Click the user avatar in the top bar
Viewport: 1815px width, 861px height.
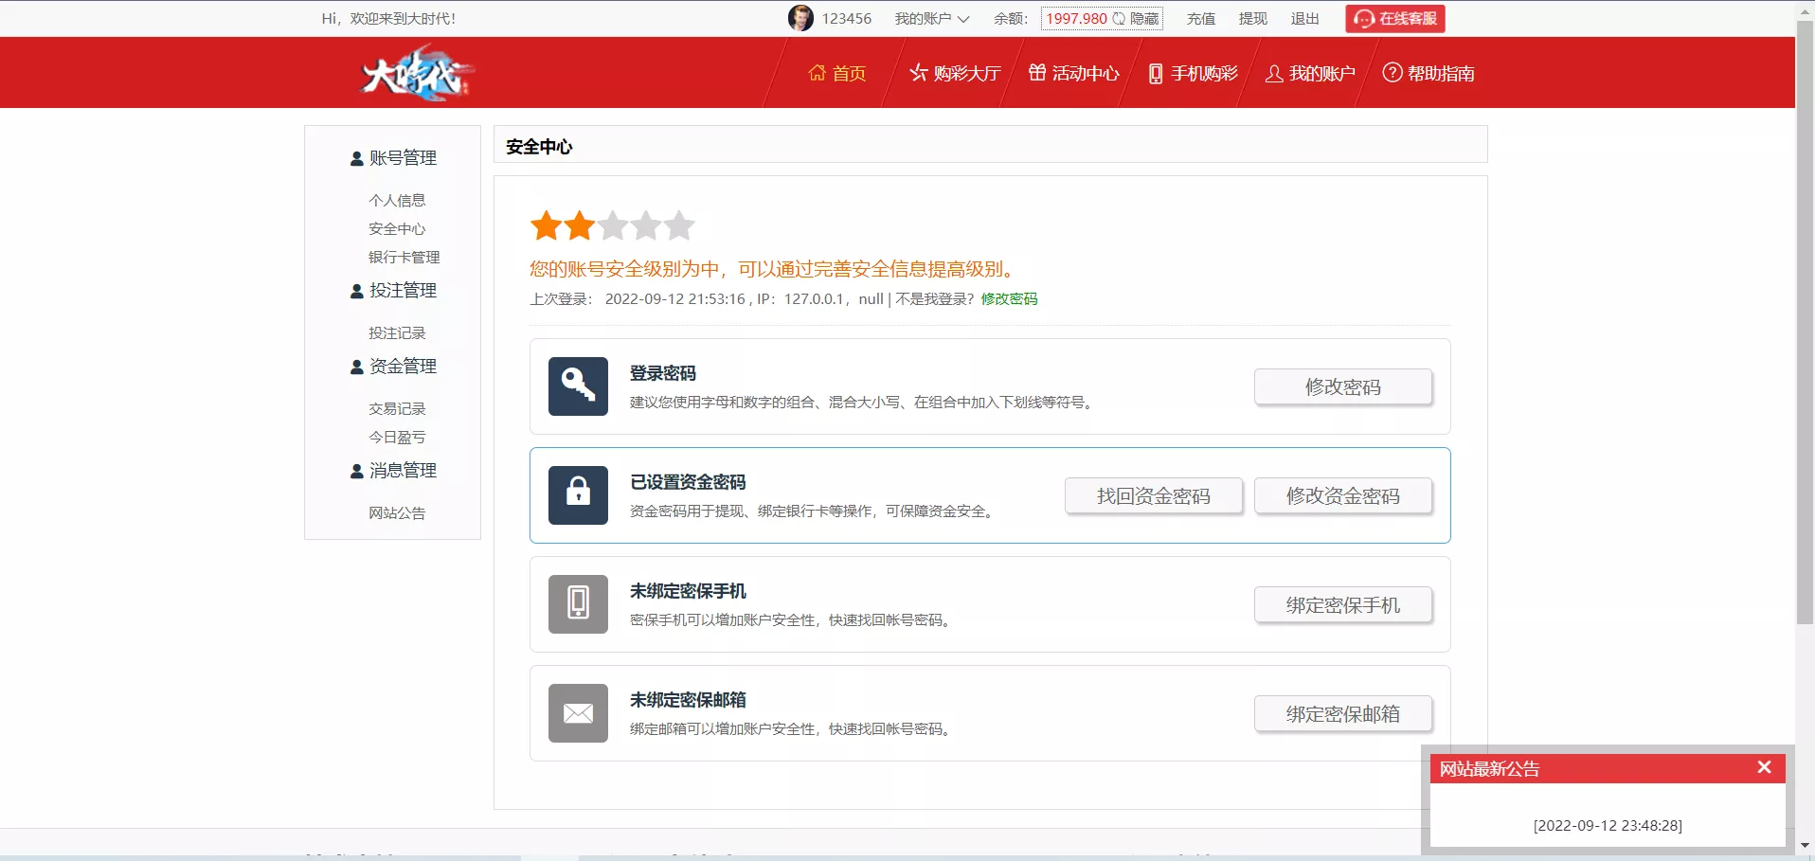pos(800,17)
